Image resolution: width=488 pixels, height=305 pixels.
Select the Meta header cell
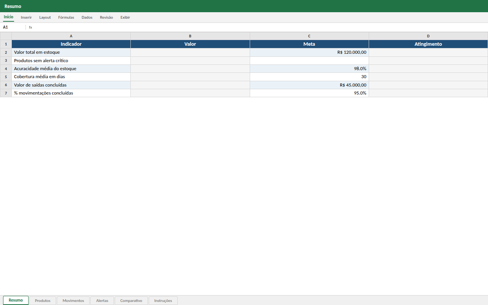click(309, 44)
